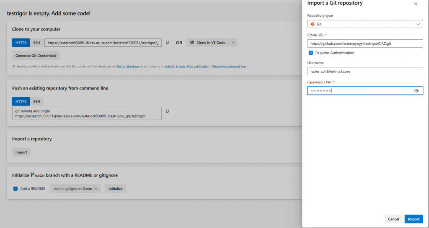Select SSH tab under Clone to your computer
The height and width of the screenshot is (228, 429).
37,43
